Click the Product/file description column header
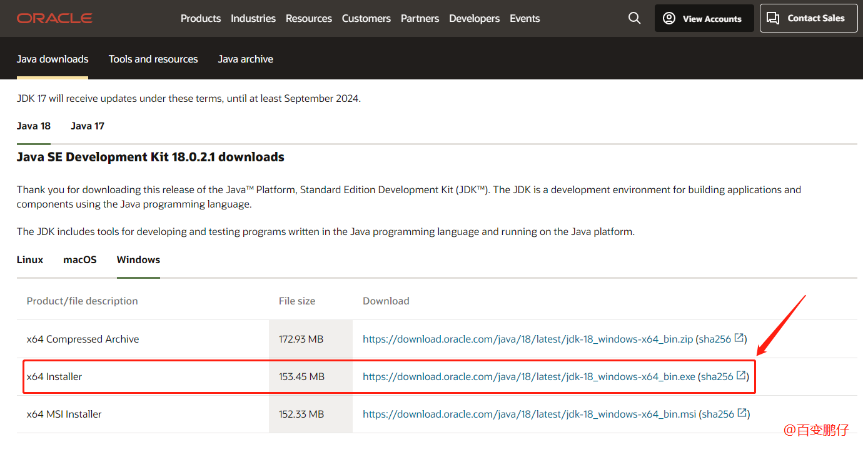 (82, 301)
